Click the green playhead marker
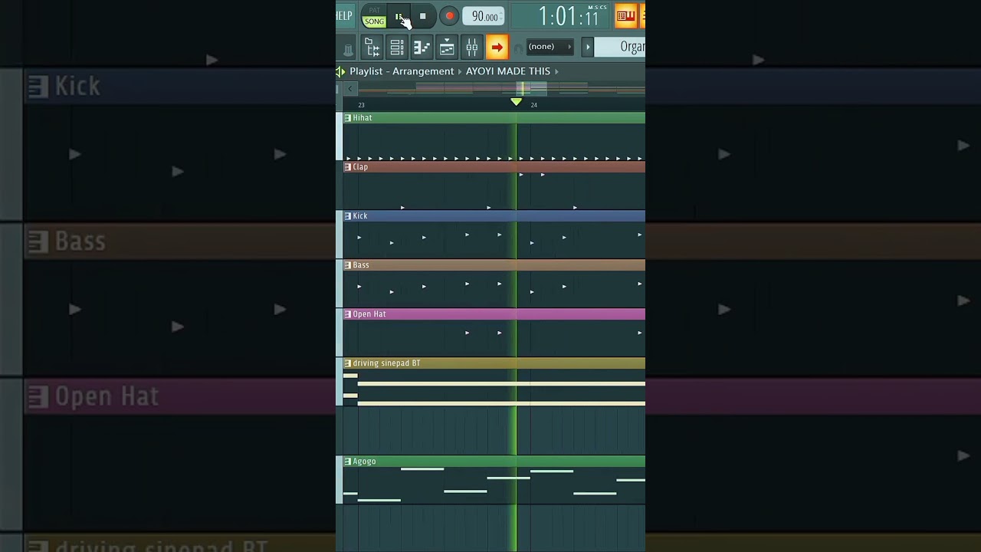The width and height of the screenshot is (981, 552). [516, 102]
